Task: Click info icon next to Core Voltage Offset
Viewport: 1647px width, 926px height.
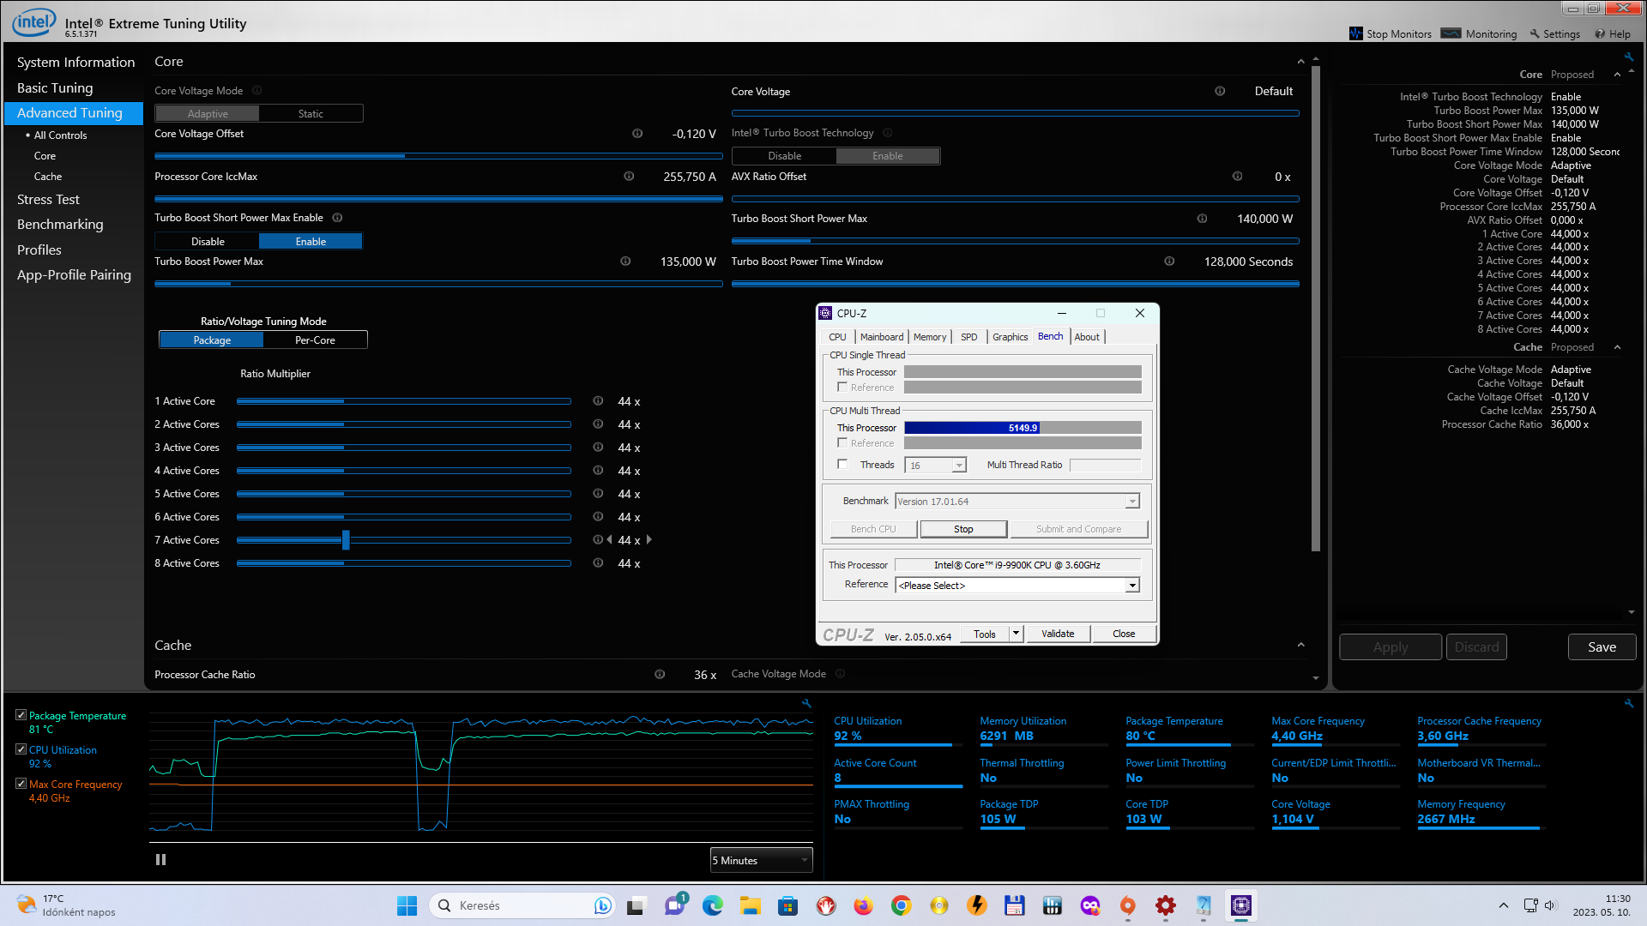Action: point(637,134)
